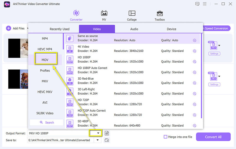The width and height of the screenshot is (236, 149).
Task: Expand the Save to path dropdown
Action: point(98,140)
